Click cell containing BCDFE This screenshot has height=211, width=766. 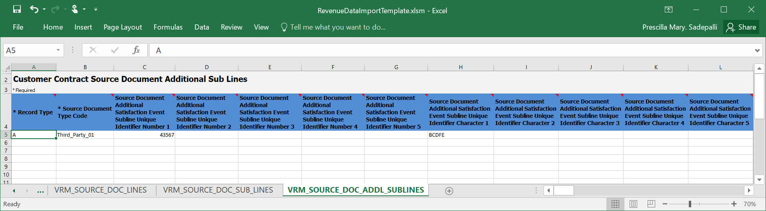(x=461, y=135)
